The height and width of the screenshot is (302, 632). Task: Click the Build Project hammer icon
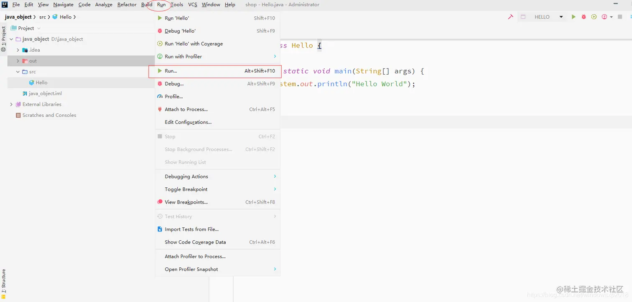[x=510, y=17]
